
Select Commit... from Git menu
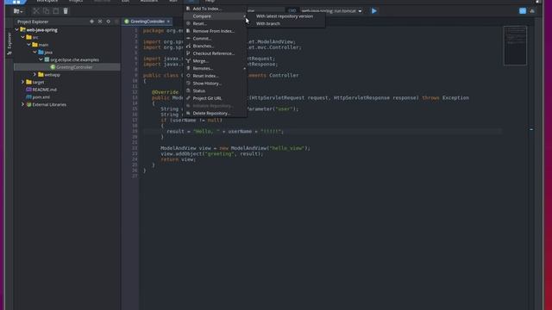[x=215, y=38]
